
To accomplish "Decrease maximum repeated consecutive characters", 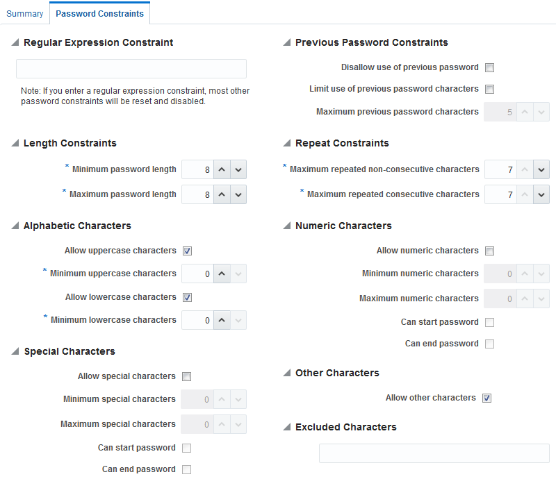I will click(541, 194).
